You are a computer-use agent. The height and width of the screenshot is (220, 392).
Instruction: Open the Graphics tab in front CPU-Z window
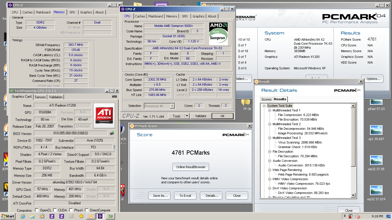pos(199,16)
